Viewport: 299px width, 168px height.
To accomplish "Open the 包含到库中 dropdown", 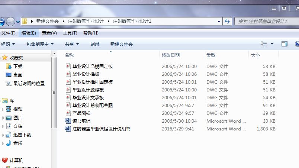I will coord(40,44).
